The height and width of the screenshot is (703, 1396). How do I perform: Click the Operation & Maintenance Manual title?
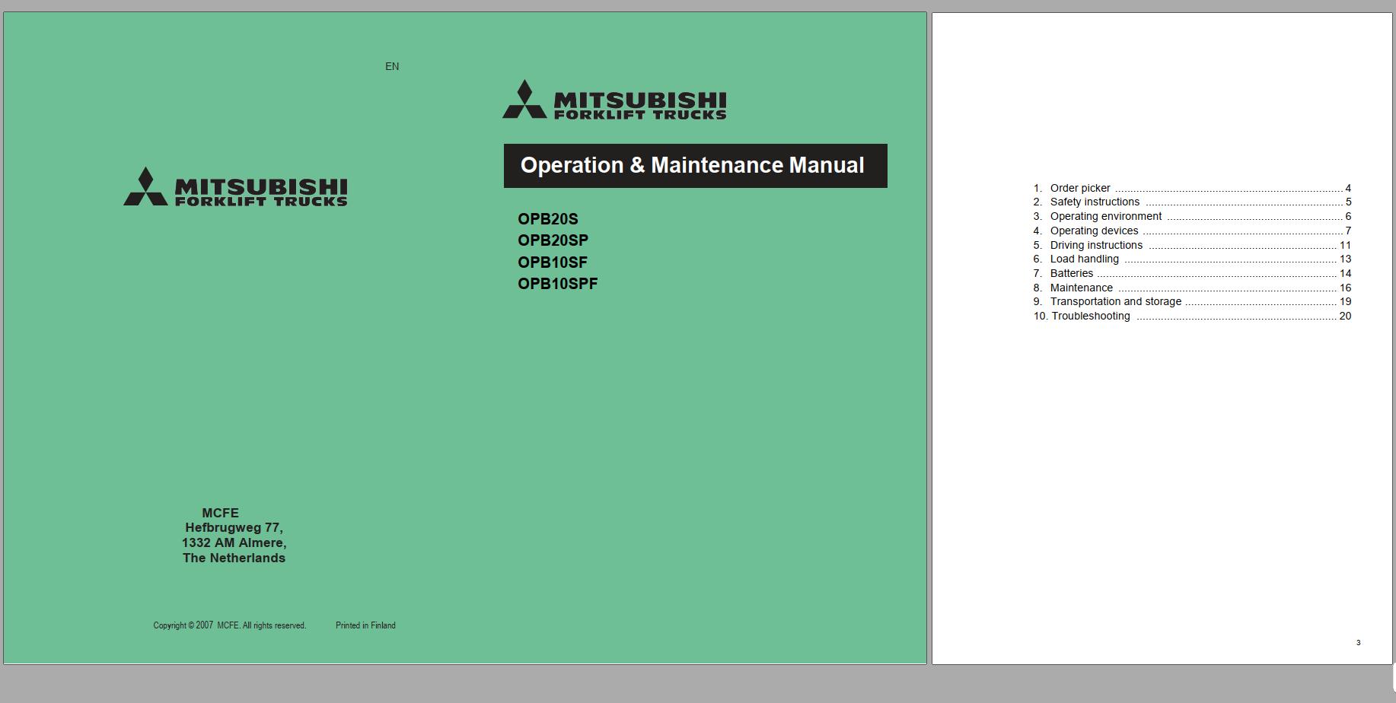click(693, 165)
